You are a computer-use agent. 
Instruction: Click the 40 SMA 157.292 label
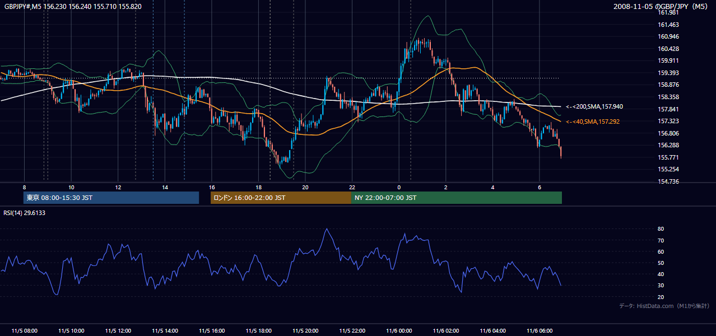click(592, 122)
